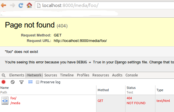Click the (404) code beside heading

(x=62, y=26)
